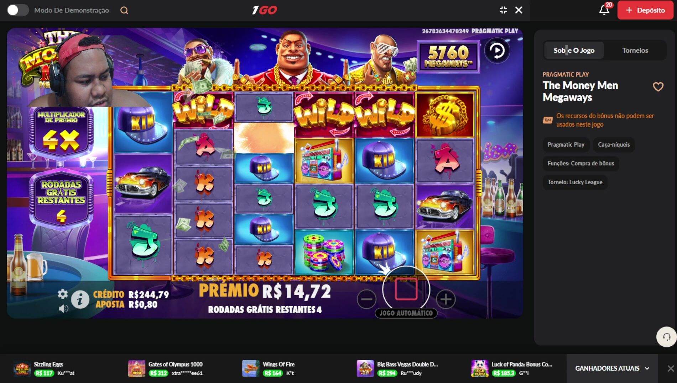Select the Sobre O Jogo tab
Viewport: 677px width, 383px height.
[574, 50]
